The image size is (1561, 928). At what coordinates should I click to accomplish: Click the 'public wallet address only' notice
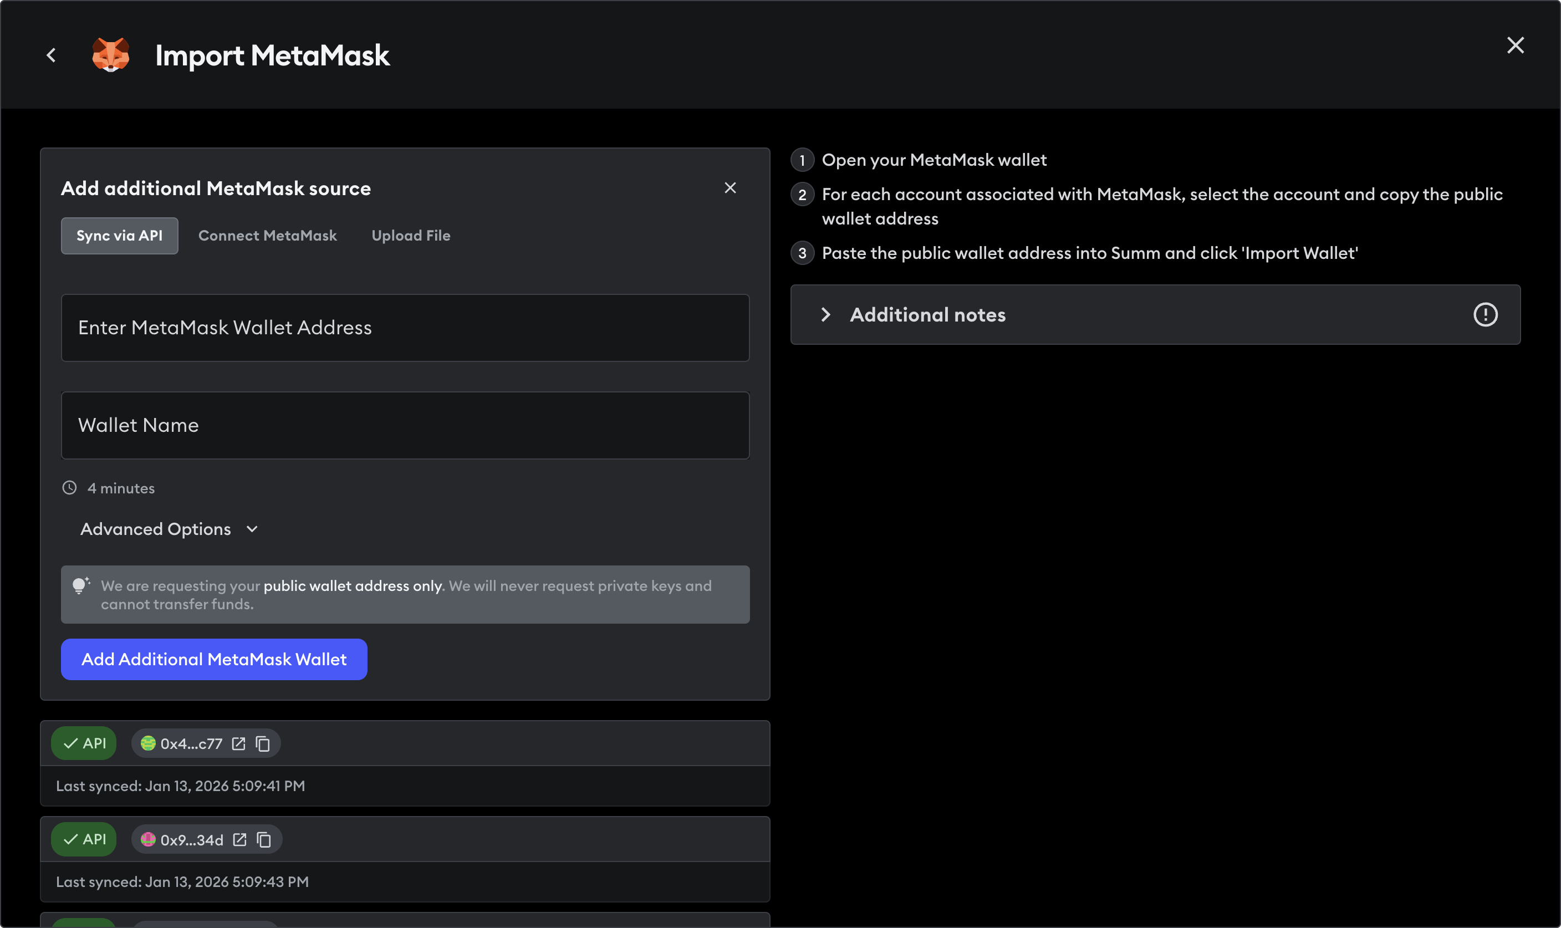click(x=353, y=586)
